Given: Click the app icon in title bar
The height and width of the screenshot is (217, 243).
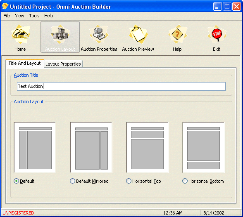Looking at the screenshot, I should point(5,7).
